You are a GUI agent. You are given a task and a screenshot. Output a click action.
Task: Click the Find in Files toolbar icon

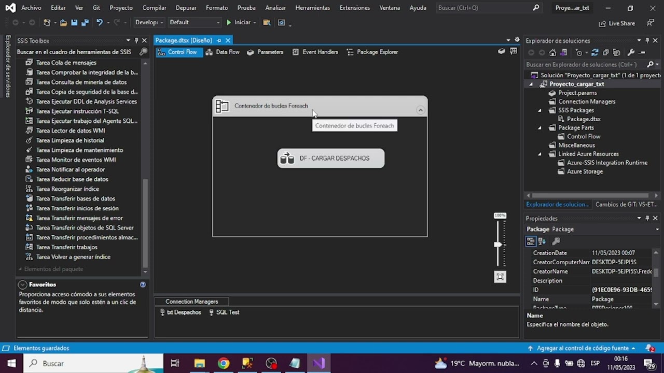point(266,22)
